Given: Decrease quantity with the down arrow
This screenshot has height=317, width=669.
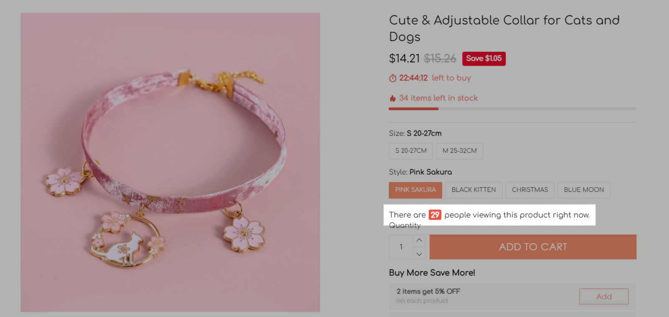Looking at the screenshot, I should (x=419, y=254).
